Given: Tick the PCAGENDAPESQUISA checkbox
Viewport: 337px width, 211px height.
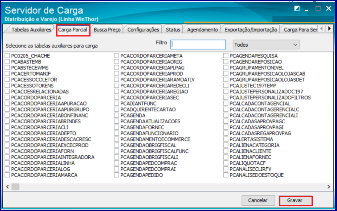Looking at the screenshot, I should [226, 56].
